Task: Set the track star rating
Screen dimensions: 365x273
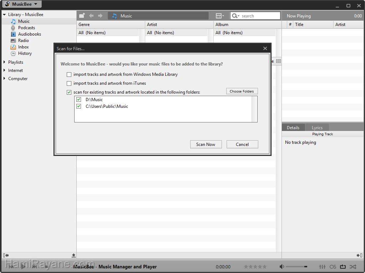Action: (x=255, y=267)
